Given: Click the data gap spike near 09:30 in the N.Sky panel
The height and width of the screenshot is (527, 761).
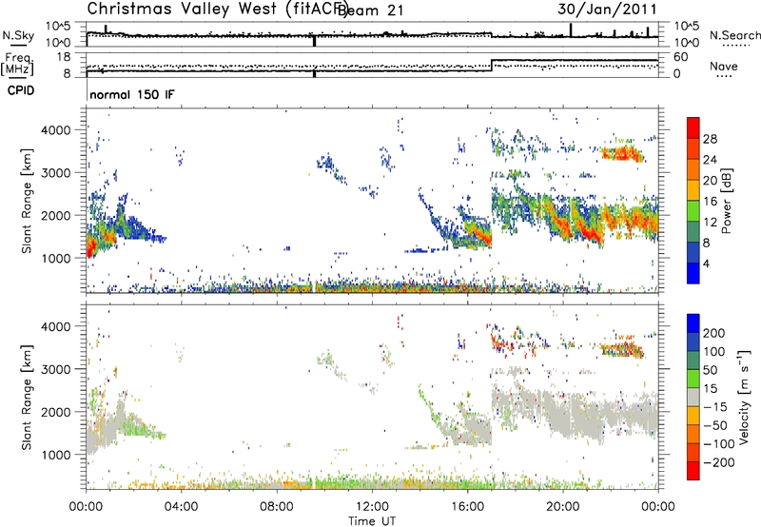Looking at the screenshot, I should tap(315, 41).
